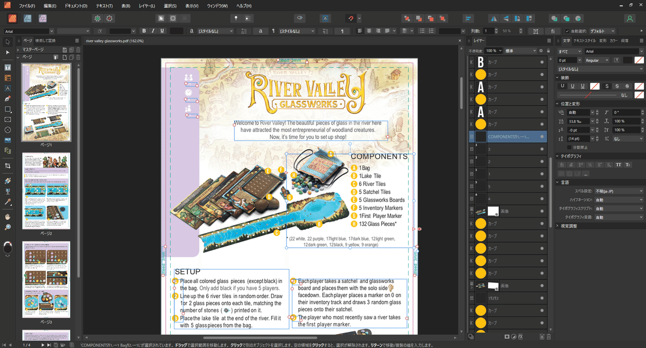Delete master page trash icon
Viewport: 646px width, 348px height.
pyautogui.click(x=78, y=49)
